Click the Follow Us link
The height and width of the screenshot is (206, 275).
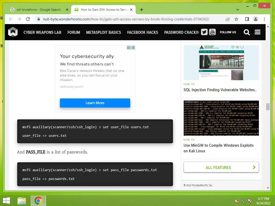click(x=228, y=32)
